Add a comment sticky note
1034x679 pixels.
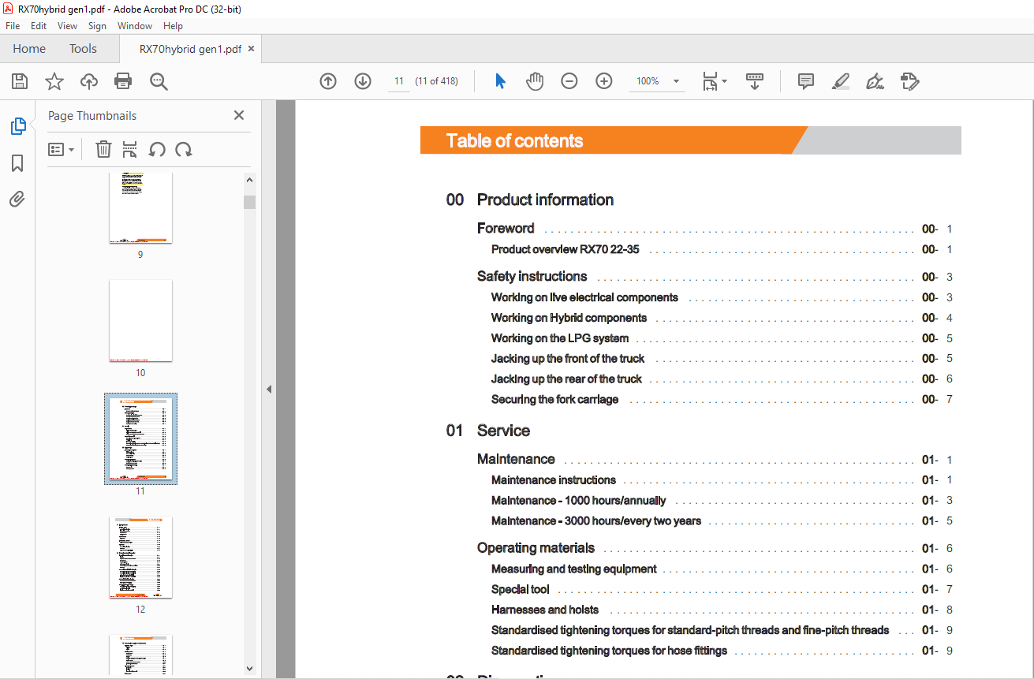(806, 81)
